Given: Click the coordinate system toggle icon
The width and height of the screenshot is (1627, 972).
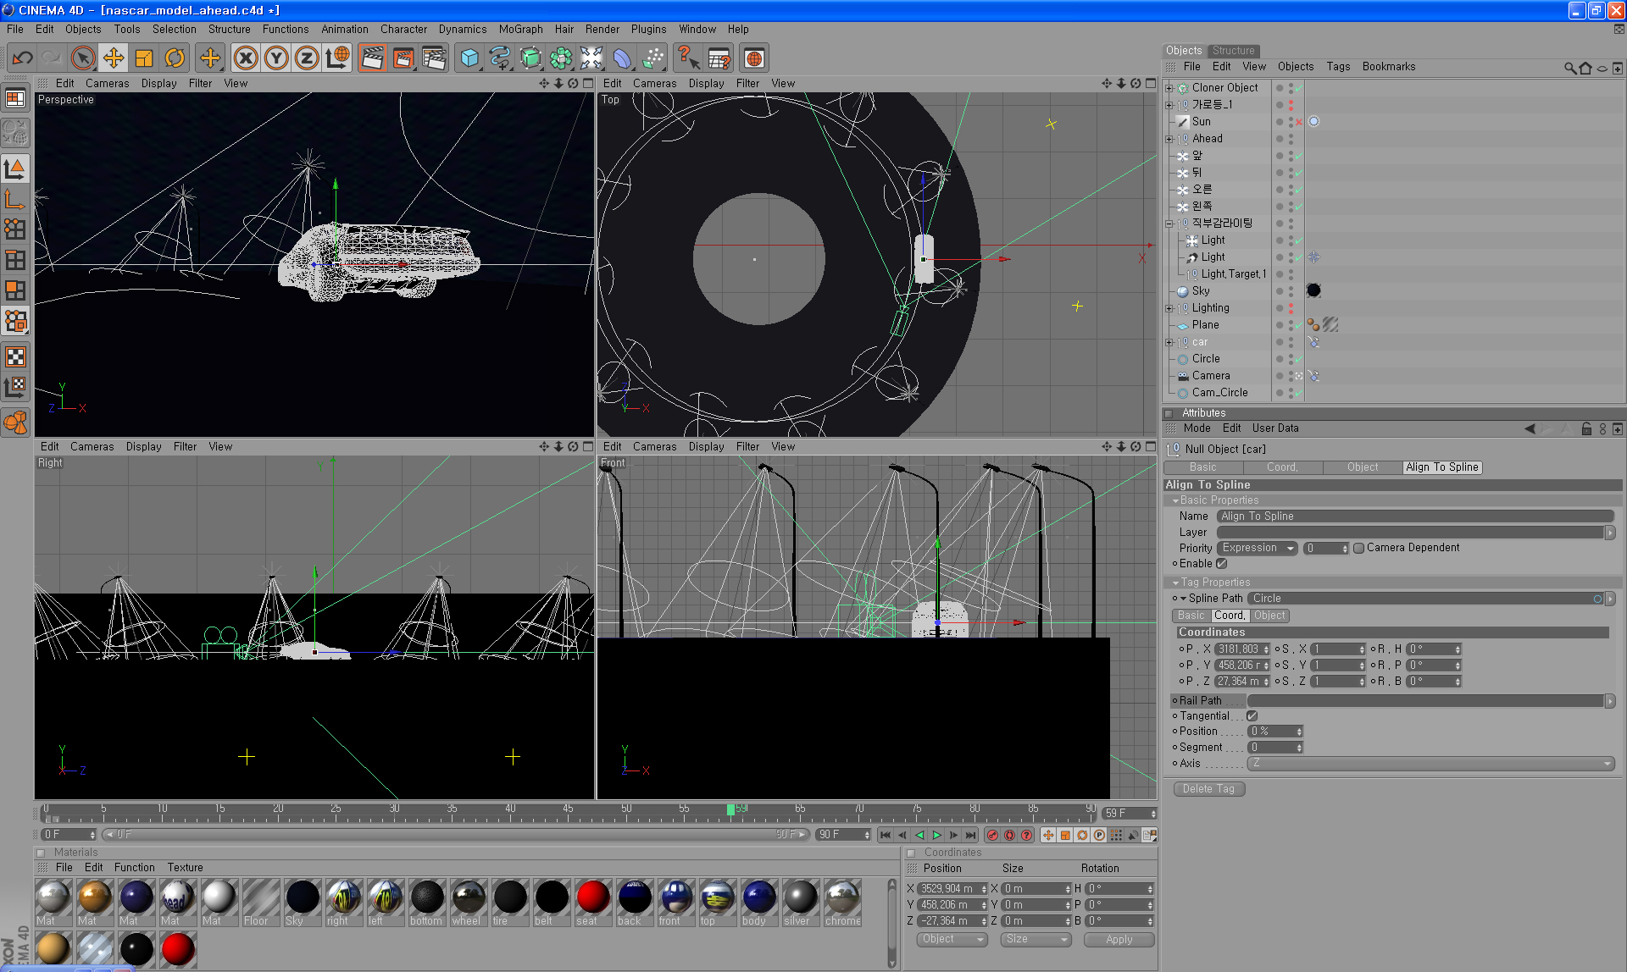Looking at the screenshot, I should (337, 58).
